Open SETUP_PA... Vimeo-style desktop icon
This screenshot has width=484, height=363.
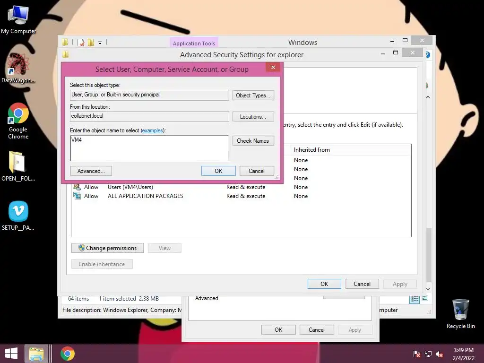click(x=18, y=216)
